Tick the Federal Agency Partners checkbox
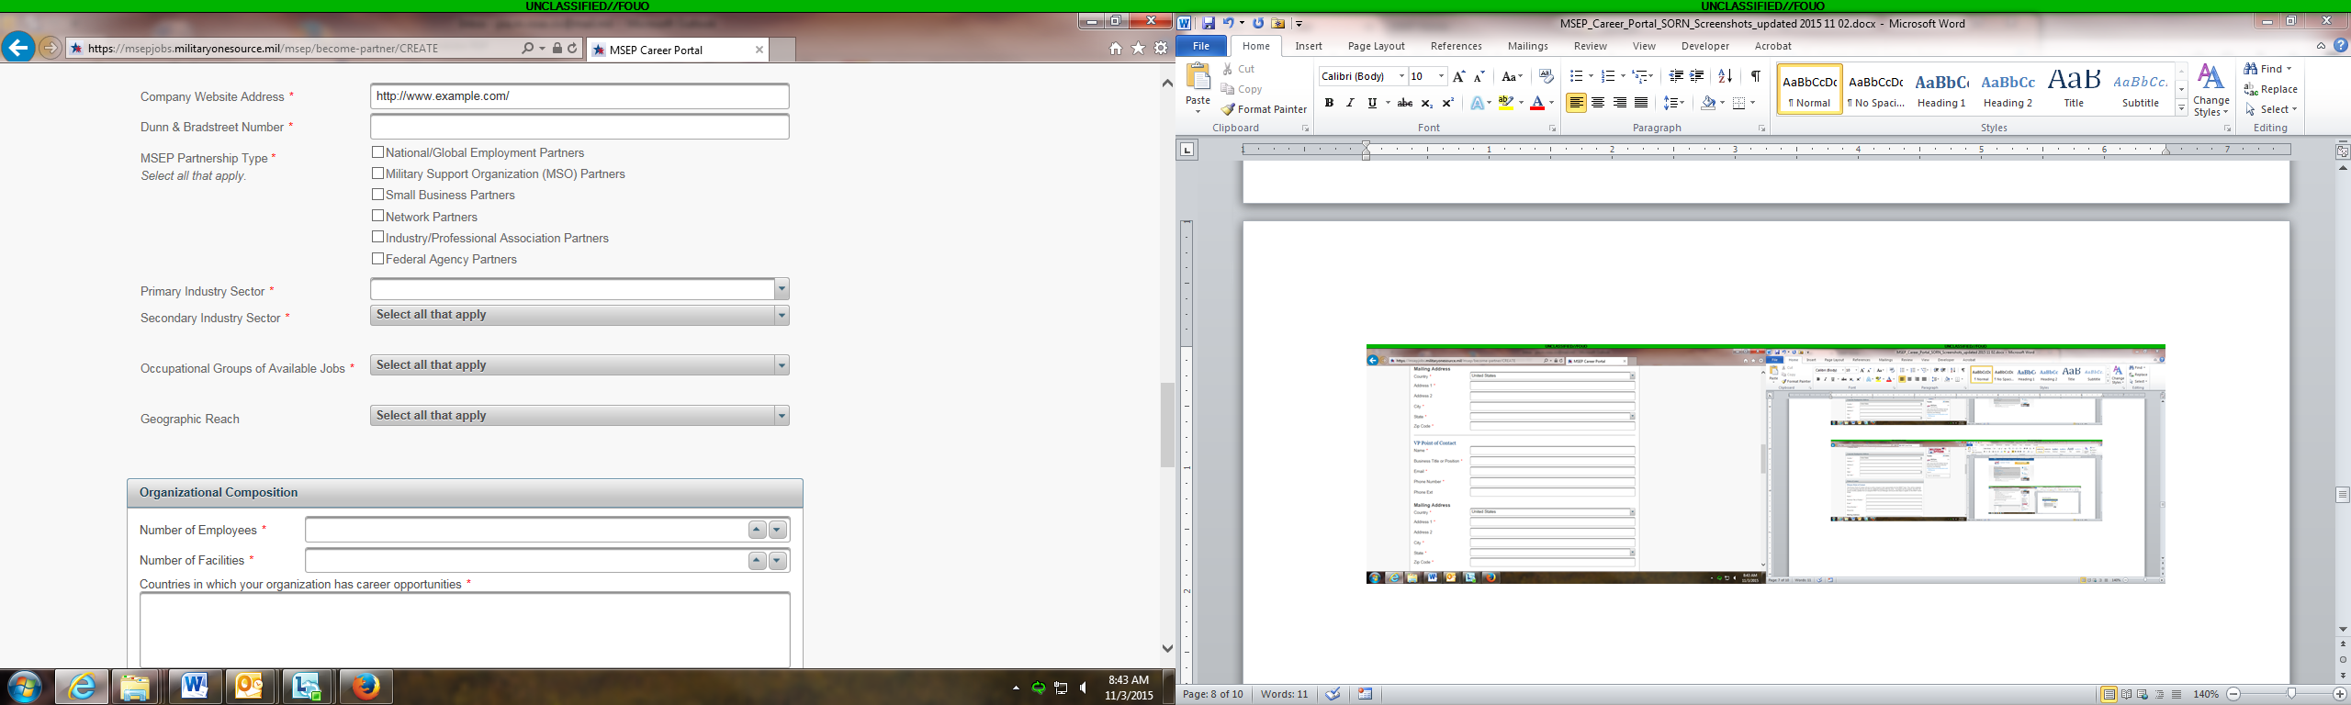The height and width of the screenshot is (705, 2351). coord(377,259)
